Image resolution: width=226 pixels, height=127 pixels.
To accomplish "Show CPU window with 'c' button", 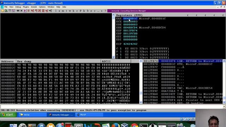I will (77, 11).
